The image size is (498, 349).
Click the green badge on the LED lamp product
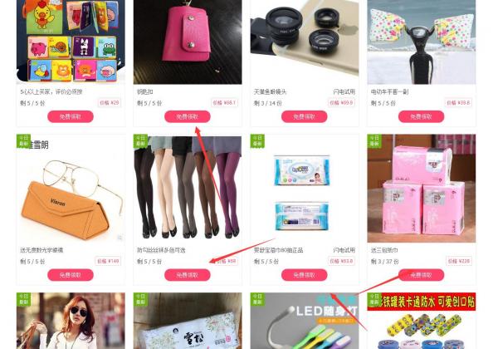(257, 299)
